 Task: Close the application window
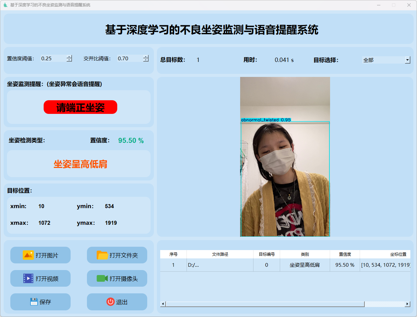409,5
